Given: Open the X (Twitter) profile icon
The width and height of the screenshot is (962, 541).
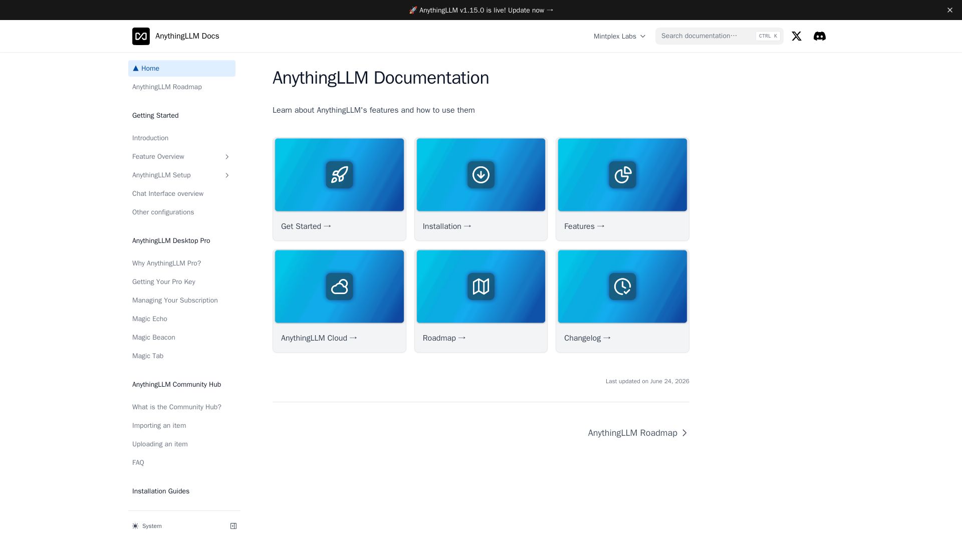Looking at the screenshot, I should [x=797, y=36].
